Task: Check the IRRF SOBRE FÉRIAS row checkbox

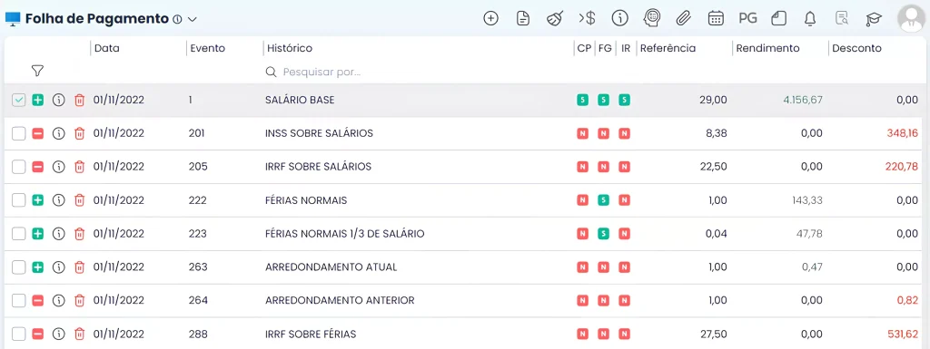Action: (19, 334)
